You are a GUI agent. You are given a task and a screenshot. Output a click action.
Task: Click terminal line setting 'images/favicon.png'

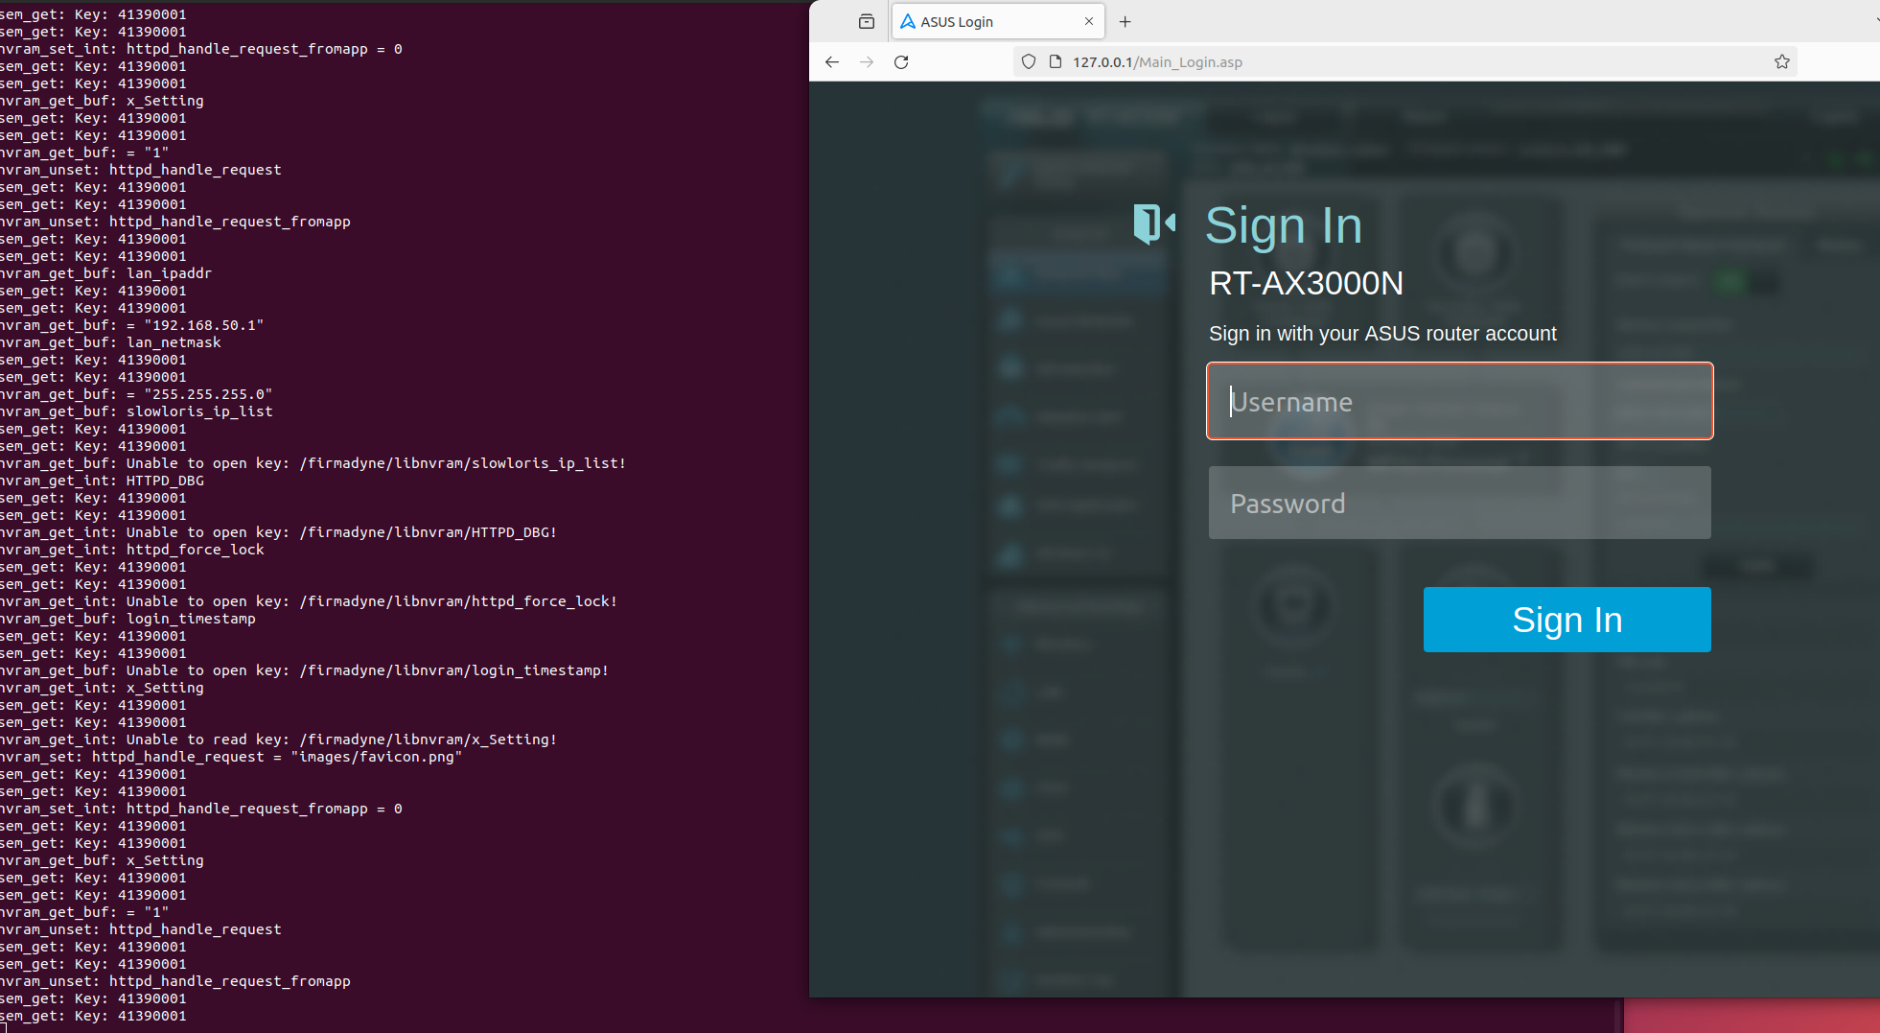click(231, 757)
